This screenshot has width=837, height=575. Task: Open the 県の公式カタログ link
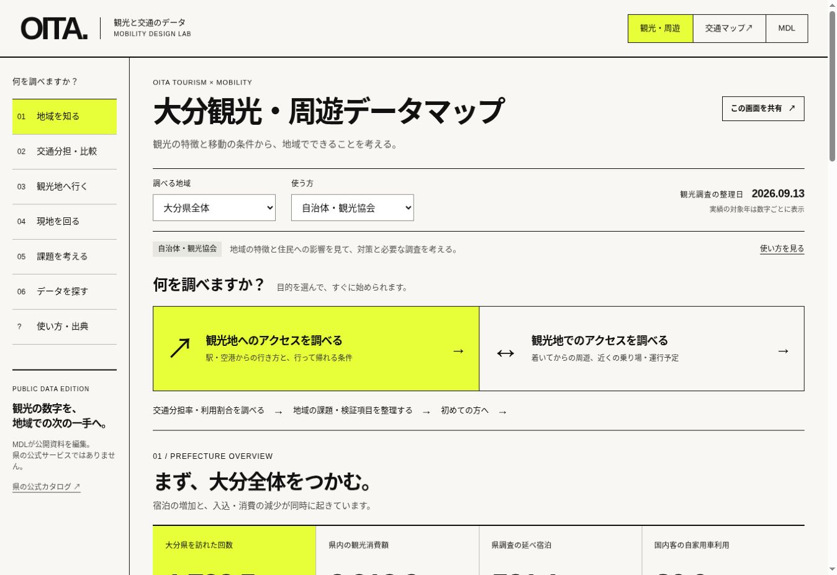pos(47,487)
